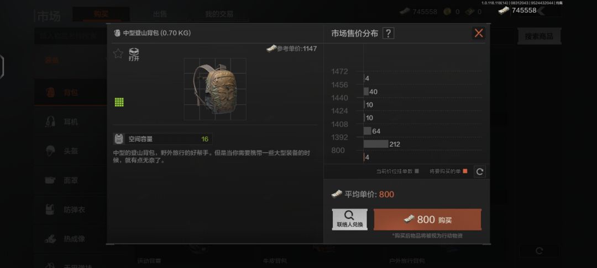The height and width of the screenshot is (268, 597).
Task: Refresh the price distribution chart
Action: [x=480, y=171]
